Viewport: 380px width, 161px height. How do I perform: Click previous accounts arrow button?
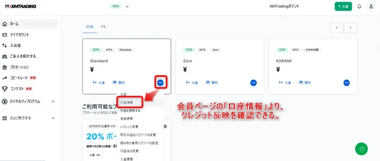point(337,27)
